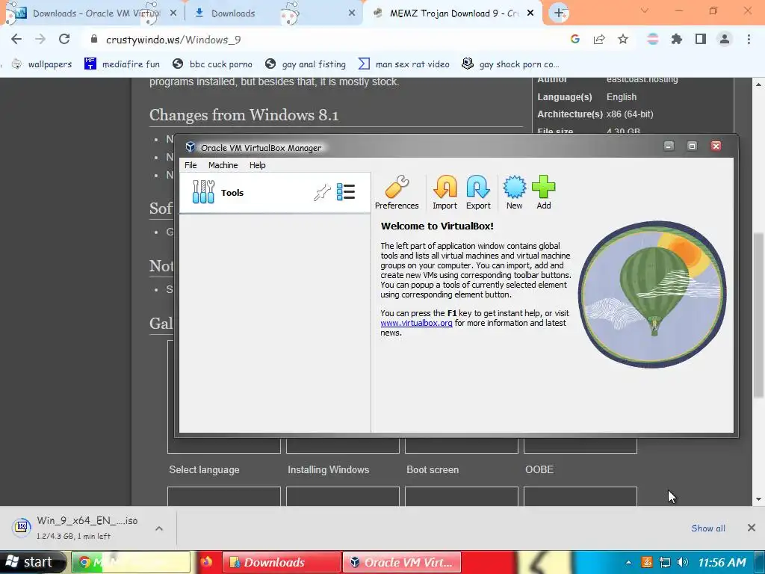Switch to Chrome window in taskbar

(131, 562)
